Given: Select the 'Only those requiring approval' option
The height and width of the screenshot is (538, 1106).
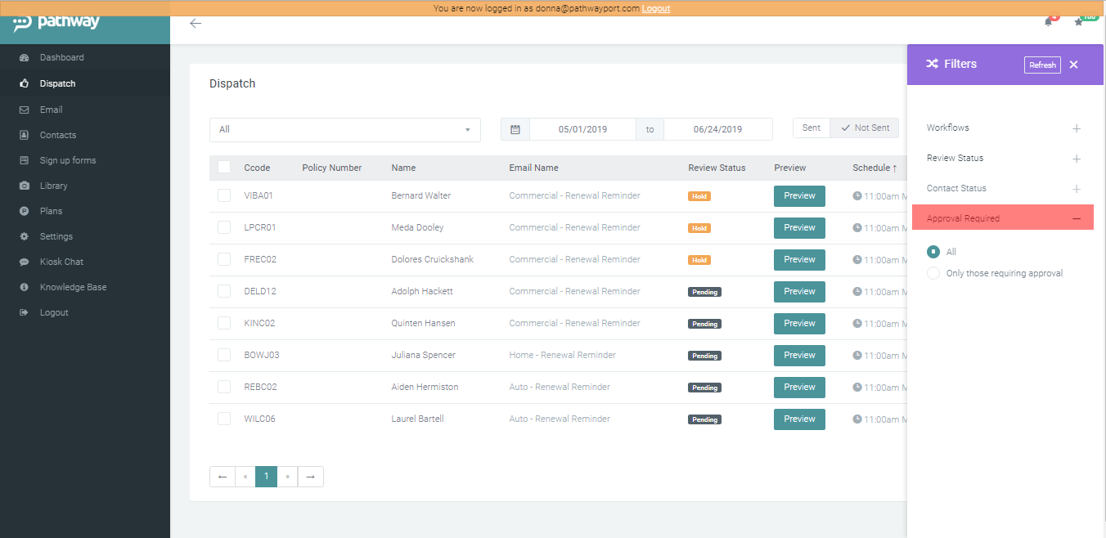Looking at the screenshot, I should pos(933,273).
